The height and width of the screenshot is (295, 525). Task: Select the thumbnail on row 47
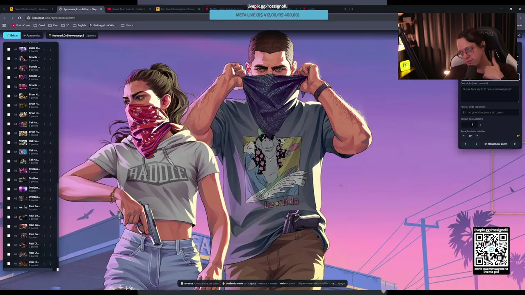pos(23,59)
